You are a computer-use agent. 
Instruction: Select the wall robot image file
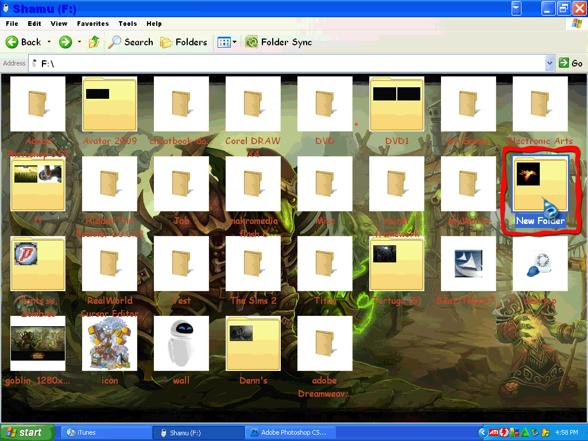pos(181,343)
